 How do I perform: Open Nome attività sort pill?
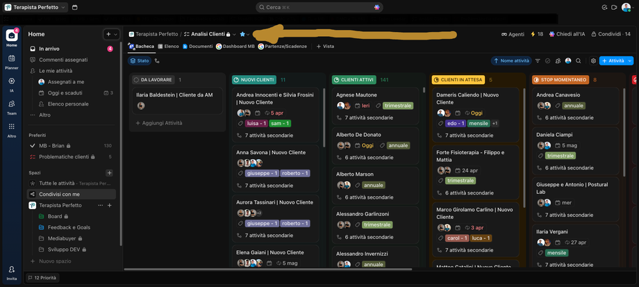(x=511, y=60)
